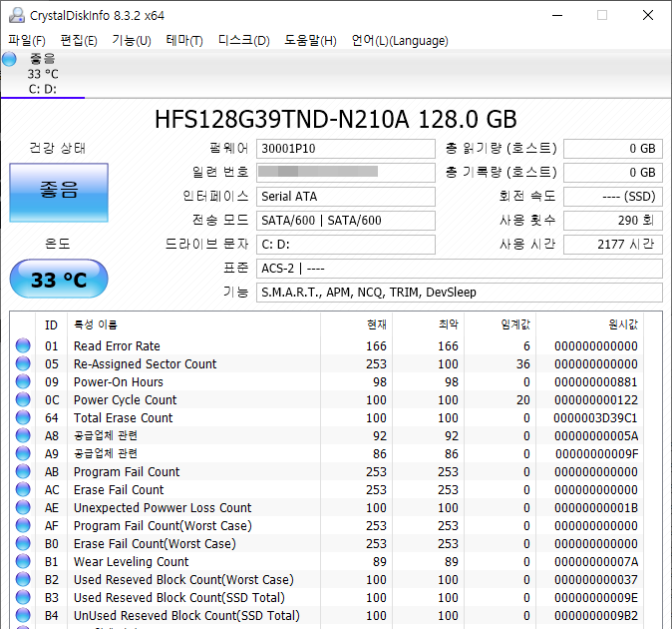Click the 특성 이름 column header

(x=193, y=324)
